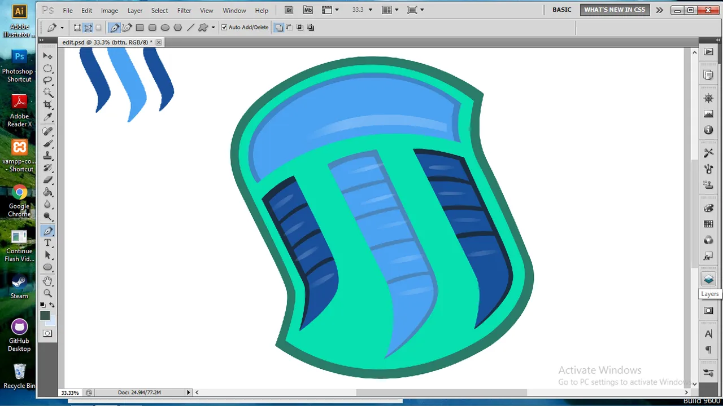Open the Edit menu
Viewport: 723px width, 406px height.
tap(86, 10)
